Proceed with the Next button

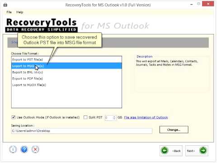(x=197, y=151)
